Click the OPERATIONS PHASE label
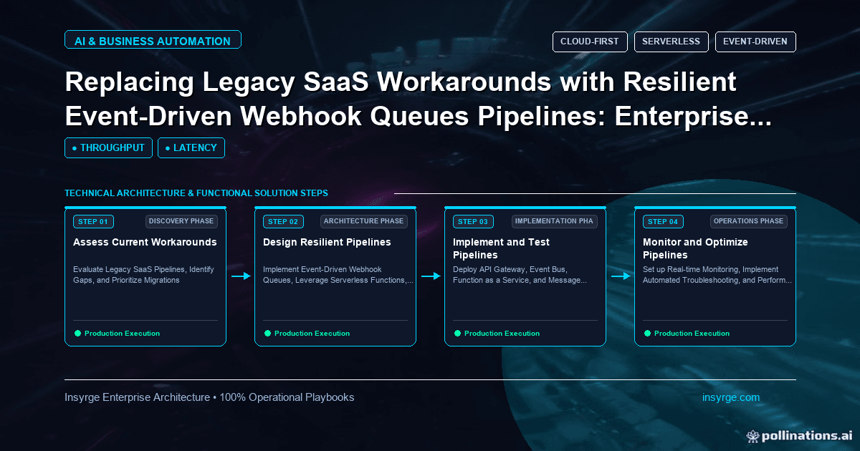The width and height of the screenshot is (860, 451). pyautogui.click(x=749, y=221)
